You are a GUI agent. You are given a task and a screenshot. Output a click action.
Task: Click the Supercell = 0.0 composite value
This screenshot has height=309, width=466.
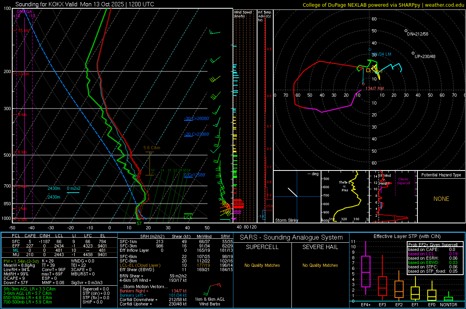click(x=96, y=289)
